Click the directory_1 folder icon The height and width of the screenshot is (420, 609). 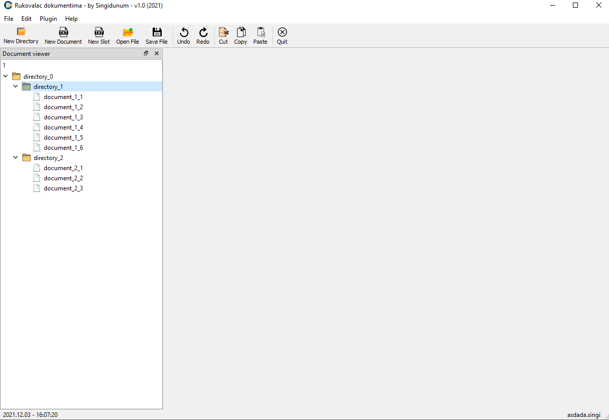26,86
